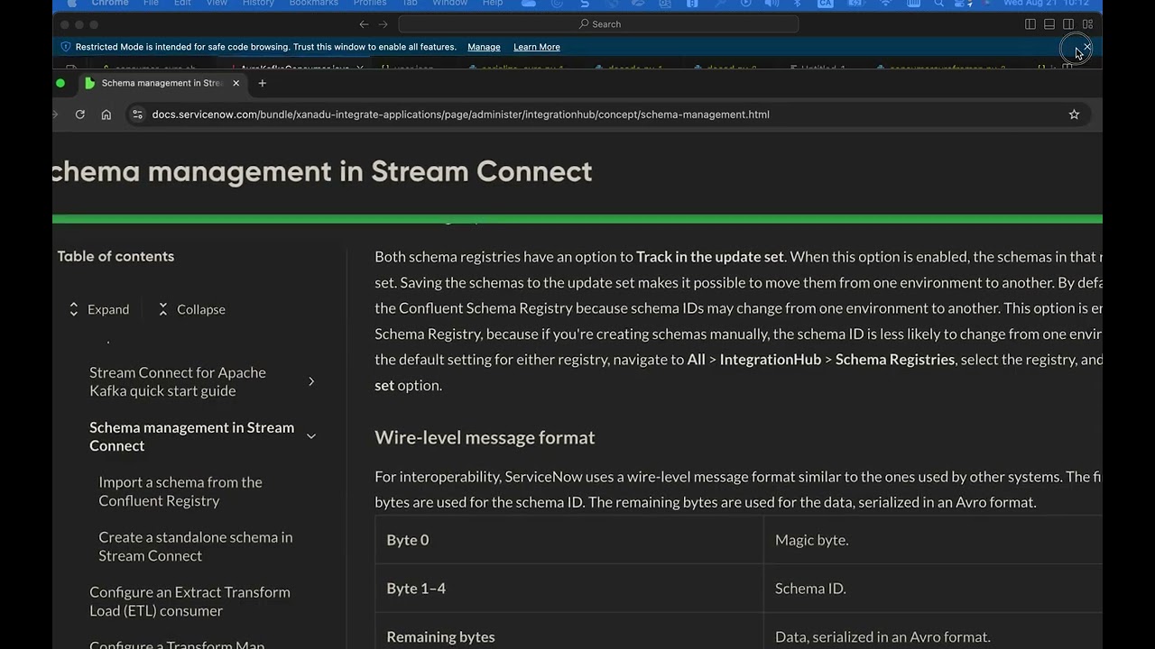Open the Window menu in macOS menu bar
1155x649 pixels.
[450, 4]
